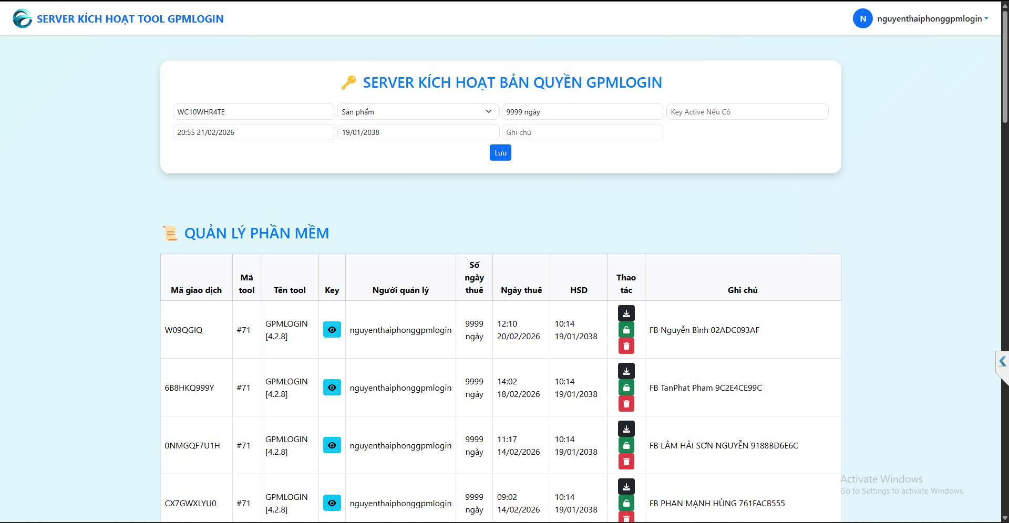Unlock the CX7GWXLYU0 license row
This screenshot has width=1009, height=523.
tap(626, 503)
